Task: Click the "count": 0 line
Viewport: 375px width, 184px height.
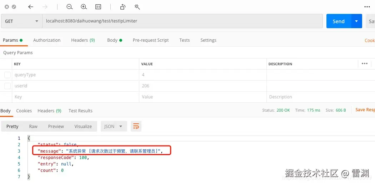Action: pyautogui.click(x=51, y=170)
